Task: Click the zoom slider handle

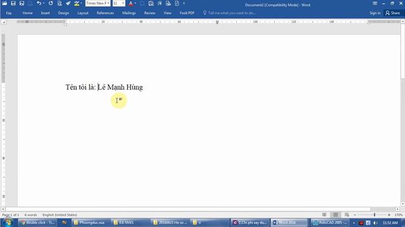Action: tap(375, 214)
